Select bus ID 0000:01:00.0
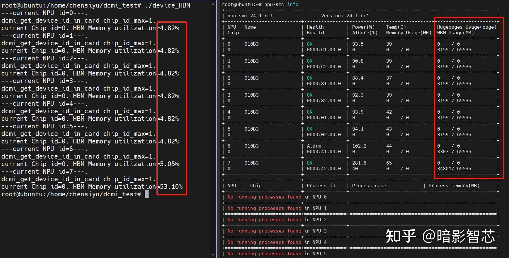The height and width of the screenshot is (258, 509). (x=324, y=118)
